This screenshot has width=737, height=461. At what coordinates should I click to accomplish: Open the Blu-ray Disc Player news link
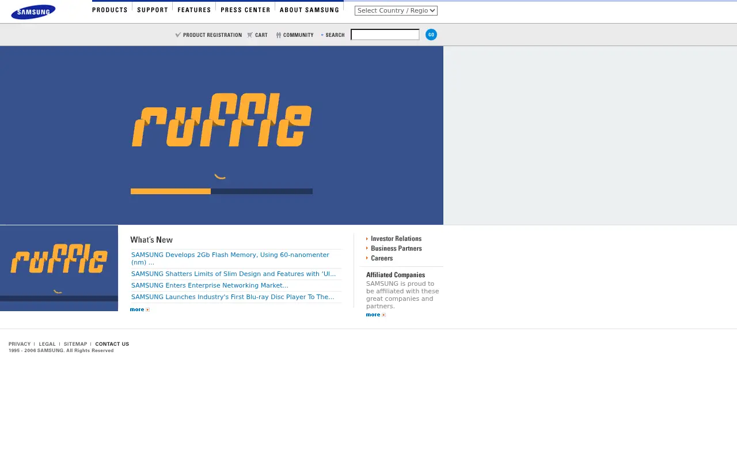click(x=233, y=297)
